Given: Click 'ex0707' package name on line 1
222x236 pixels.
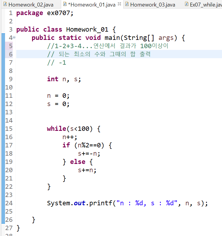Looking at the screenshot, I should 59,13.
